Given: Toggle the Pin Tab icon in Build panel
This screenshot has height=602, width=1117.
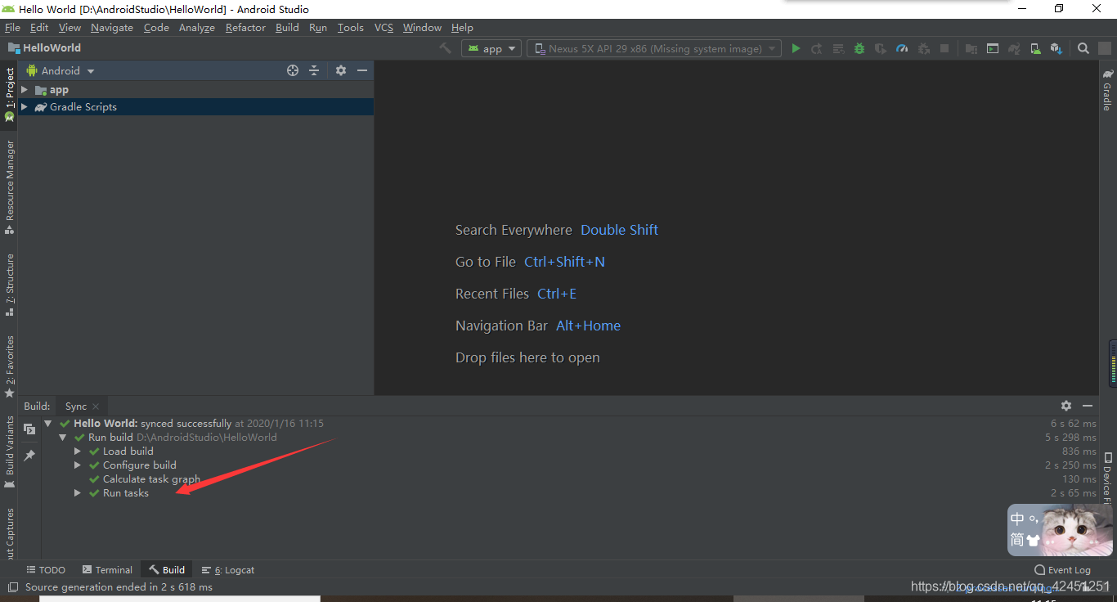Looking at the screenshot, I should 29,455.
